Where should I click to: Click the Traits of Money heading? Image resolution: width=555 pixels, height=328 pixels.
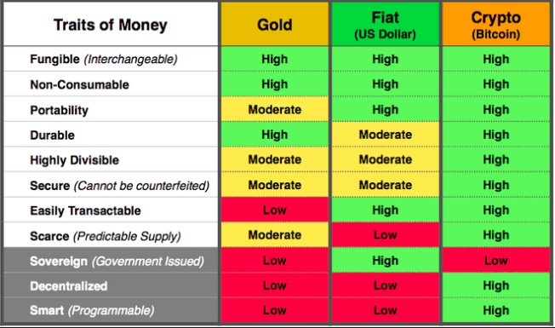111,25
